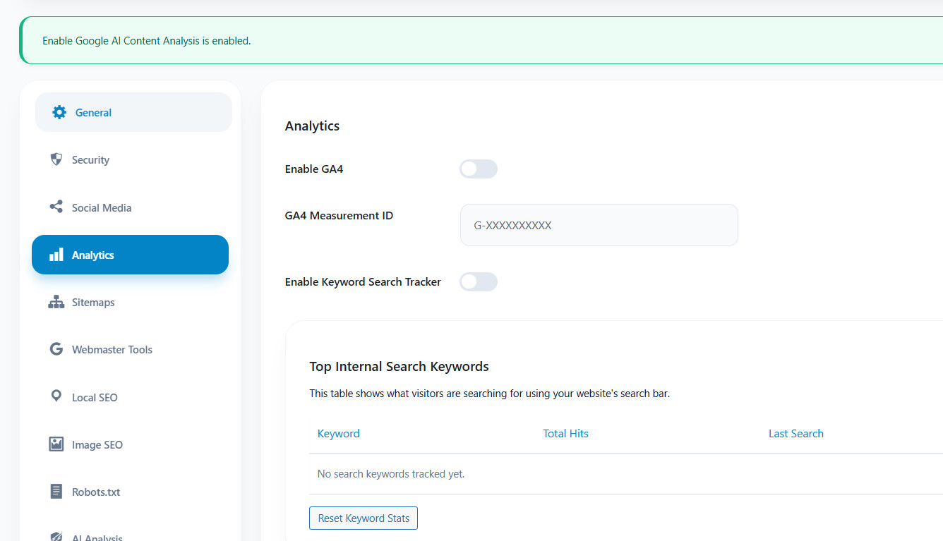
Task: Click the location pin icon beside Local SEO
Action: pos(56,396)
